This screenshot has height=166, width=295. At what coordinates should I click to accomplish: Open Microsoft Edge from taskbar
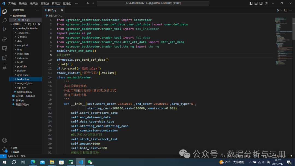(x=33, y=162)
